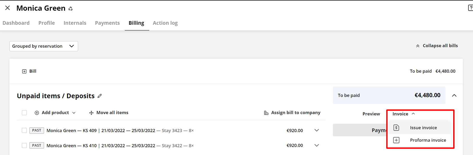The width and height of the screenshot is (473, 155).
Task: Select the Proforma invoice plus icon
Action: point(396,140)
